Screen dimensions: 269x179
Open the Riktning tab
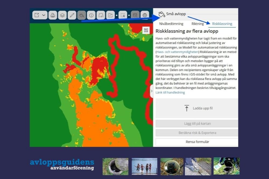pos(198,24)
